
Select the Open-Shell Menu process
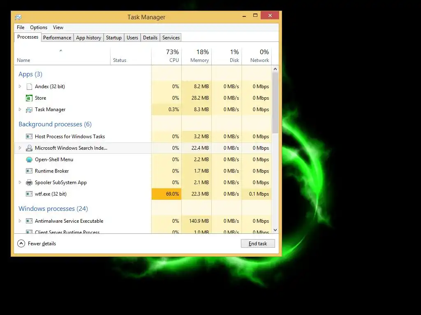pyautogui.click(x=143, y=160)
